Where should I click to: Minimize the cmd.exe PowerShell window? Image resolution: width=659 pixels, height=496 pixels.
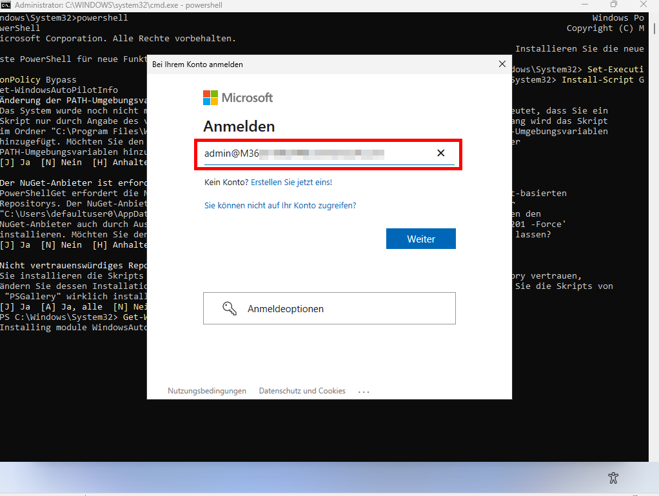pyautogui.click(x=585, y=5)
